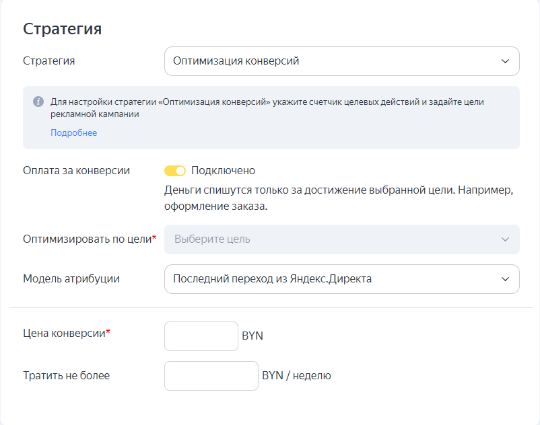Click the chevron arrow of Модель атрибуции dropdown
540x425 pixels.
pyautogui.click(x=505, y=279)
